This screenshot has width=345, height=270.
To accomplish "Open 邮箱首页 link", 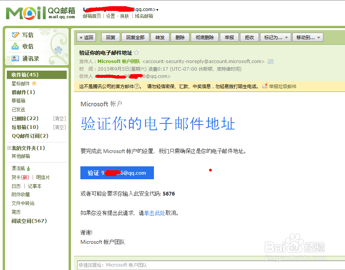I will click(x=92, y=16).
